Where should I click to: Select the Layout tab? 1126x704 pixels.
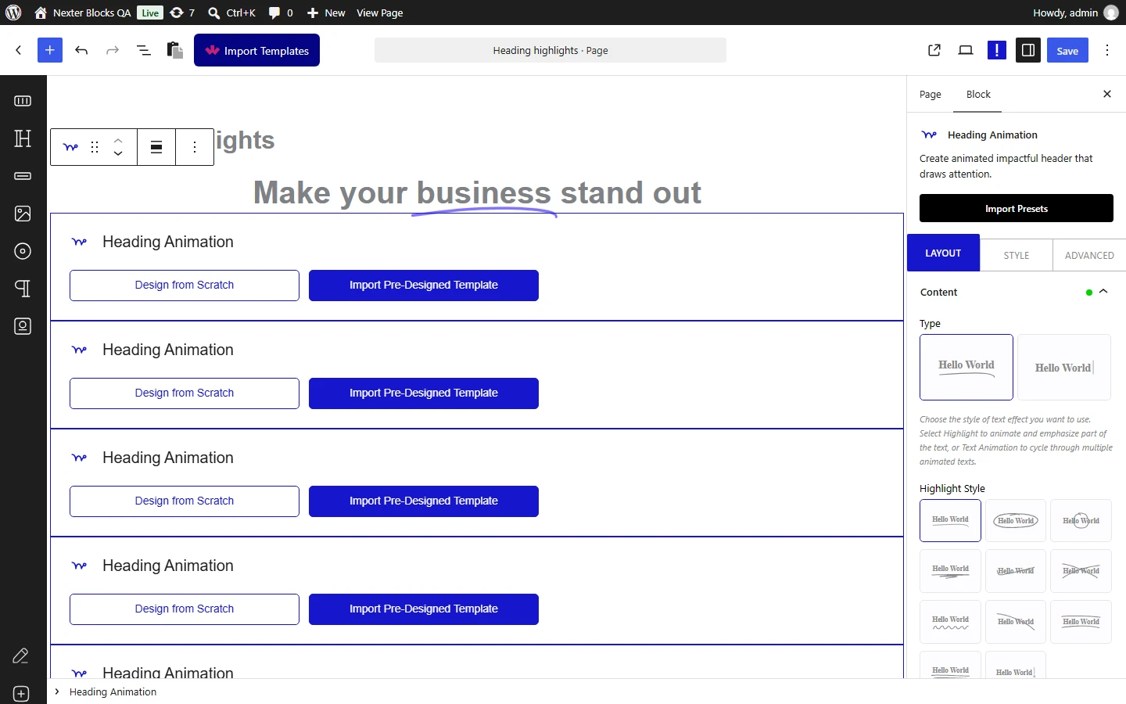click(943, 253)
